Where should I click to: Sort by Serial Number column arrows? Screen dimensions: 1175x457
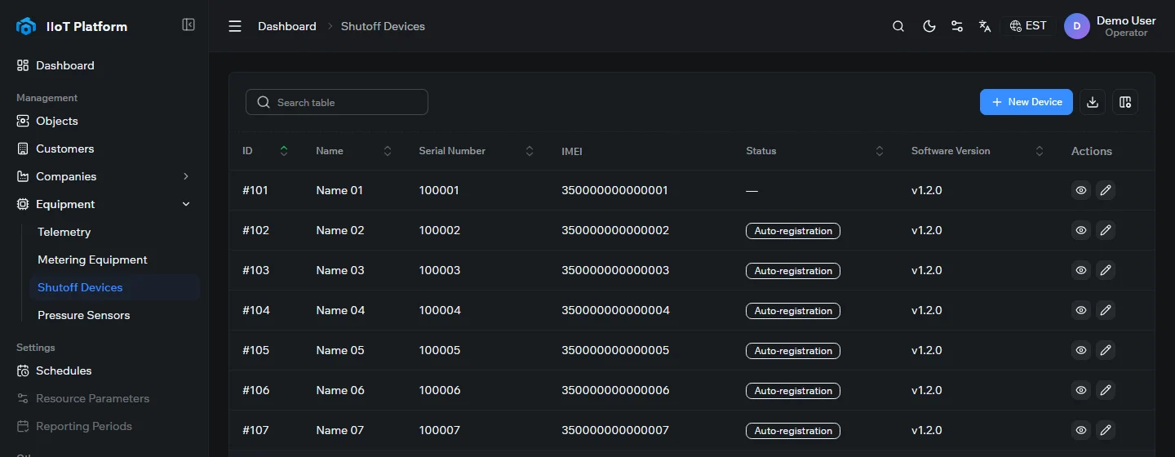(x=530, y=151)
